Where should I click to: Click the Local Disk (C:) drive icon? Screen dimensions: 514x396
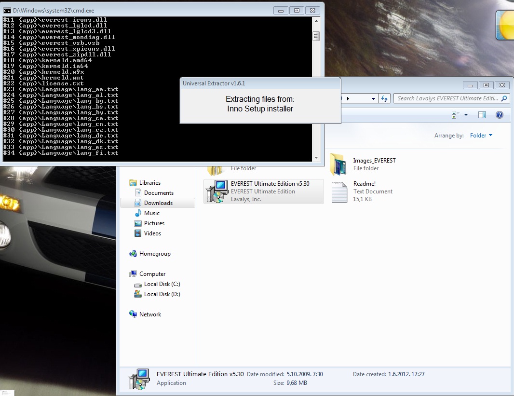(138, 285)
